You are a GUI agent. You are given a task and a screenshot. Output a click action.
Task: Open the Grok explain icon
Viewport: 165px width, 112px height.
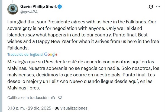[x=151, y=7]
